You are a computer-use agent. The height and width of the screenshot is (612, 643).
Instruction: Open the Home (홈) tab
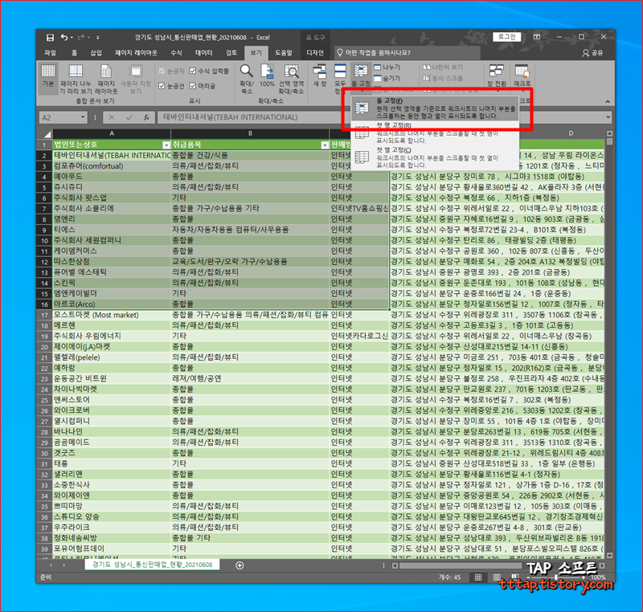click(x=74, y=53)
